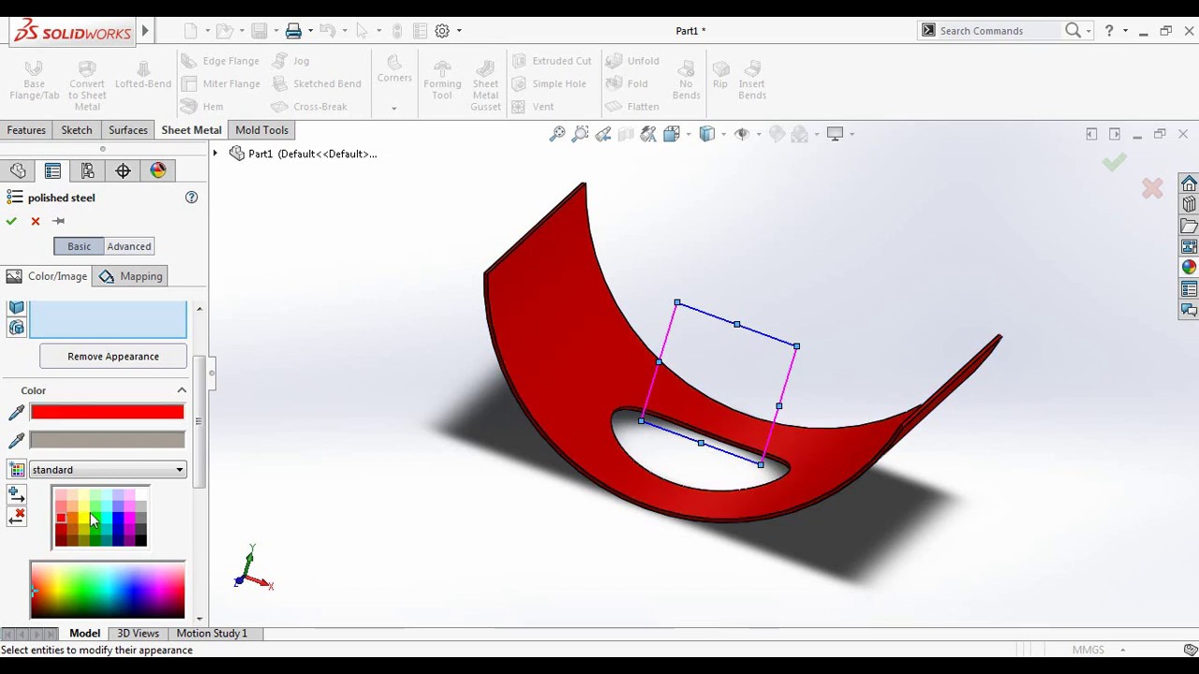
Task: Apply at part document level icon
Action: (16, 307)
